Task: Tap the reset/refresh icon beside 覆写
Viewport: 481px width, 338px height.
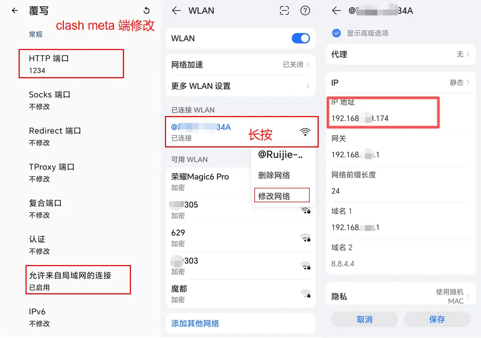Action: 146,11
